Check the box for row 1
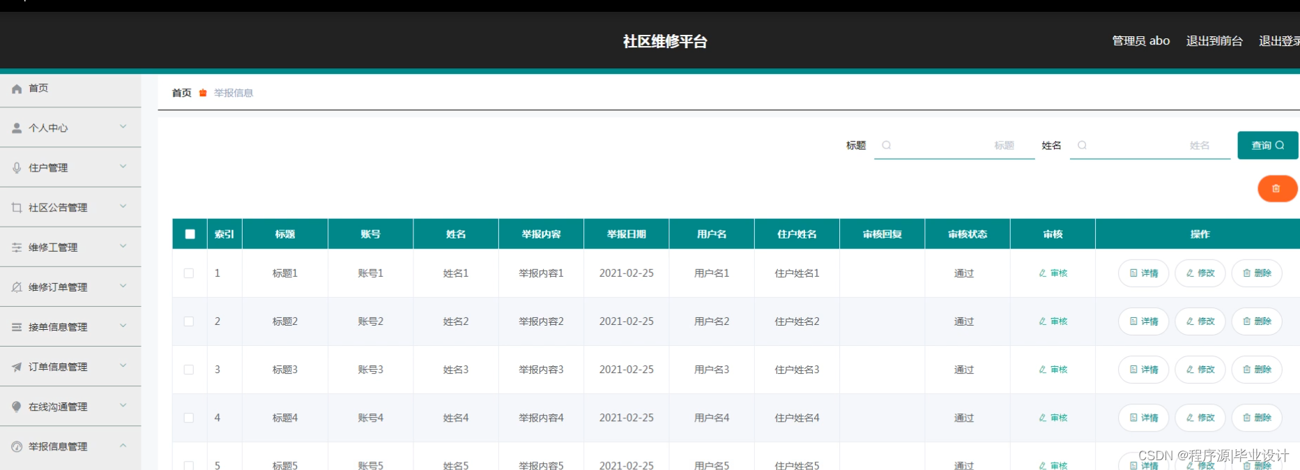 click(x=189, y=273)
